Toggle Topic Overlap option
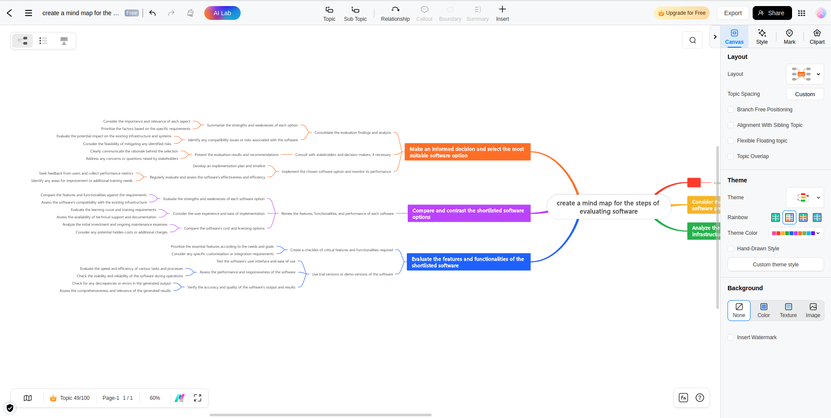This screenshot has width=831, height=418. coord(731,156)
